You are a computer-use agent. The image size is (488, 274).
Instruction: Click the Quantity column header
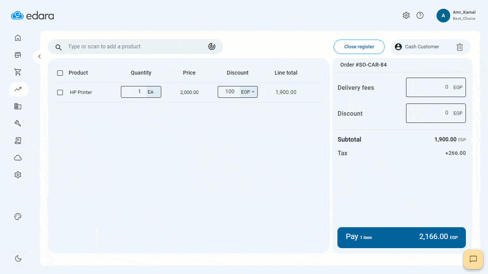(141, 73)
